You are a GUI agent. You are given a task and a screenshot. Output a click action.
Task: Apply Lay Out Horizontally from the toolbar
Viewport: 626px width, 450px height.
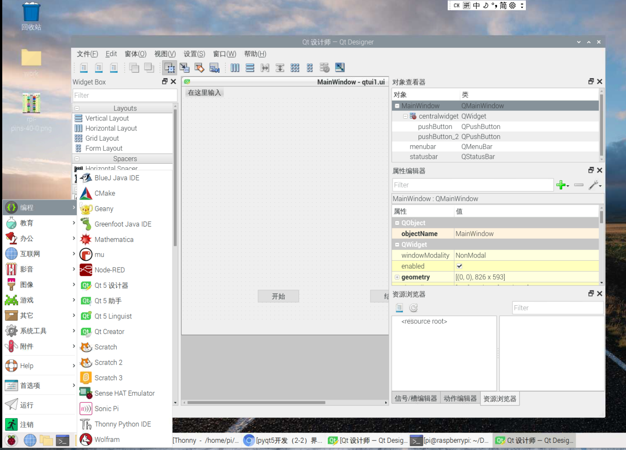tap(235, 68)
